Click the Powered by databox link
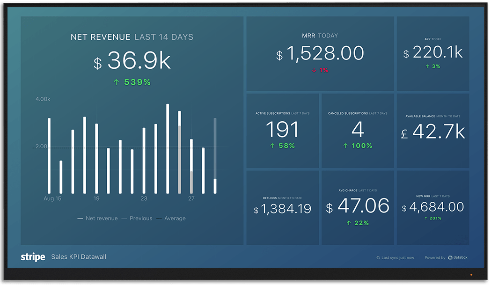Viewport: 491px width, 285px height. pyautogui.click(x=445, y=258)
